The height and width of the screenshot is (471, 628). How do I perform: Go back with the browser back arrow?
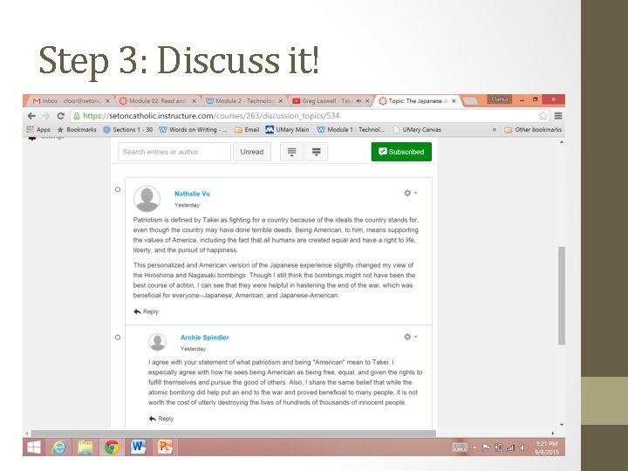click(x=31, y=116)
